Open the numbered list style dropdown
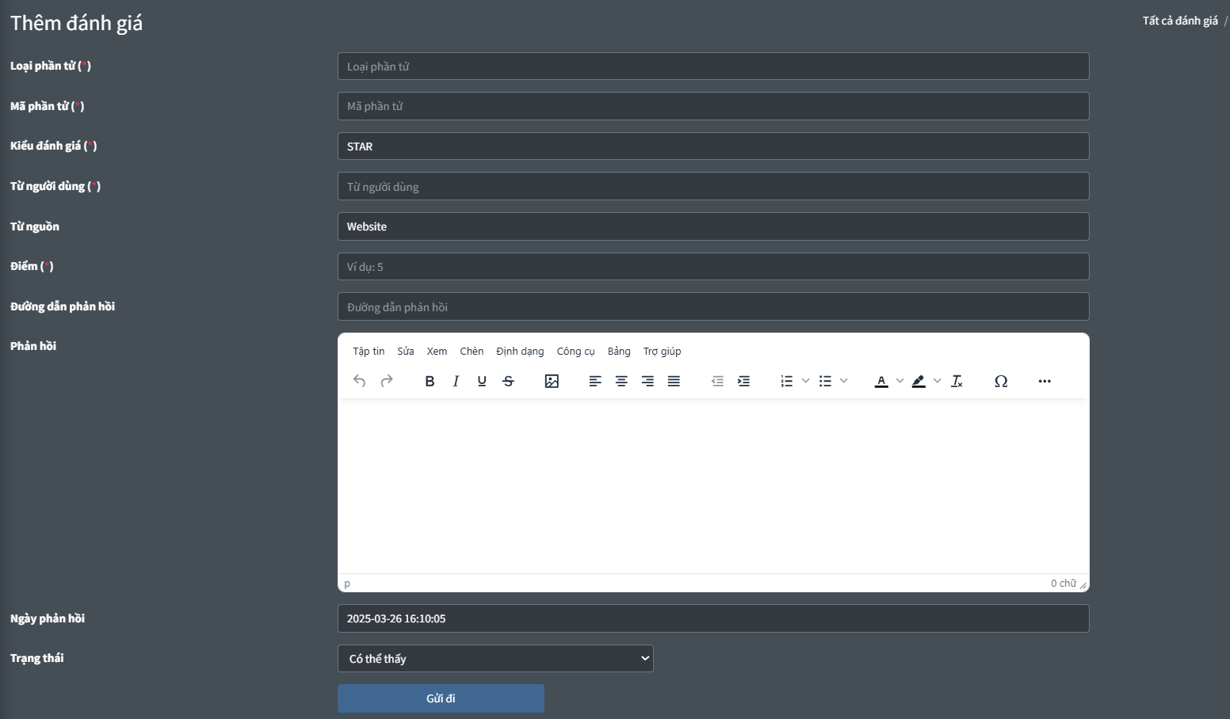Viewport: 1230px width, 719px height. [x=805, y=381]
